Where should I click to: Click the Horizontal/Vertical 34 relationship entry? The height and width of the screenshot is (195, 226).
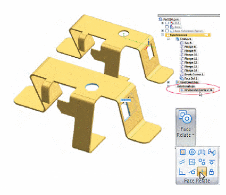(197, 90)
